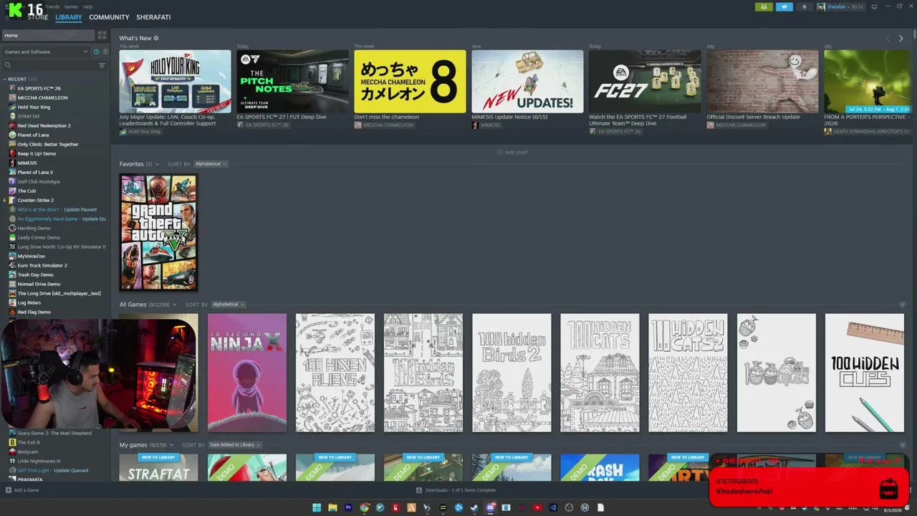Open the Friends menu

click(x=52, y=6)
